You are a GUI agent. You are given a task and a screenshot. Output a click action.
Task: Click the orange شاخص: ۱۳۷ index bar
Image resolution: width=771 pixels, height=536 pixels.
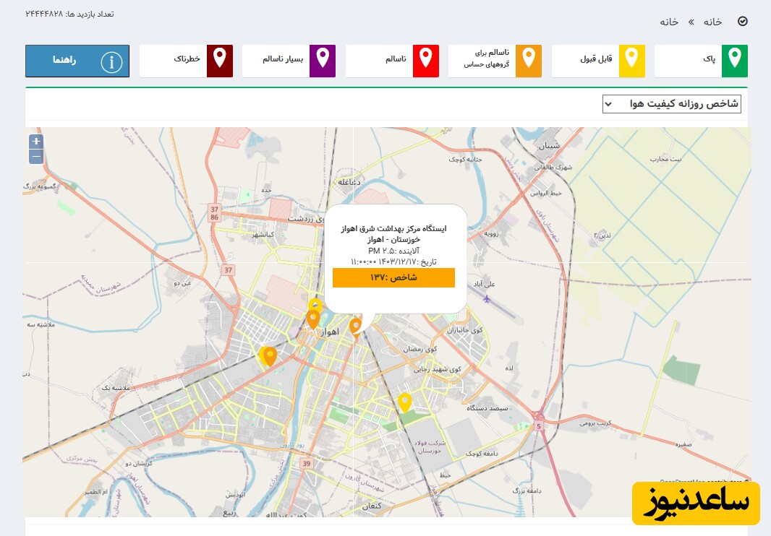[394, 277]
